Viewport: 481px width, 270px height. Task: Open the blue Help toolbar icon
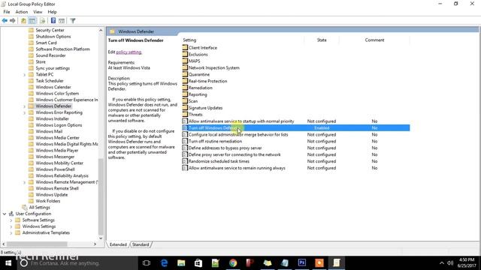(53, 20)
